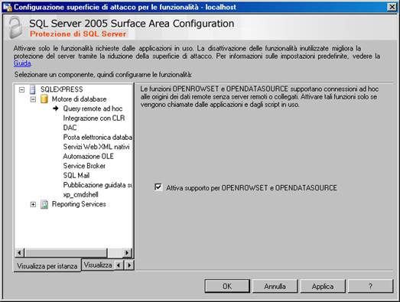Select Posta elettronica database item
This screenshot has height=302, width=400.
[x=98, y=137]
